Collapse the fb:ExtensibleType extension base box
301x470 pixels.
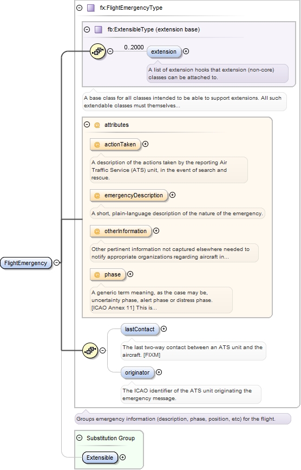[87, 29]
